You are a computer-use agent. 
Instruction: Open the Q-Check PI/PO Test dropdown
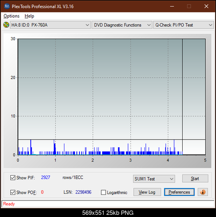(x=183, y=25)
